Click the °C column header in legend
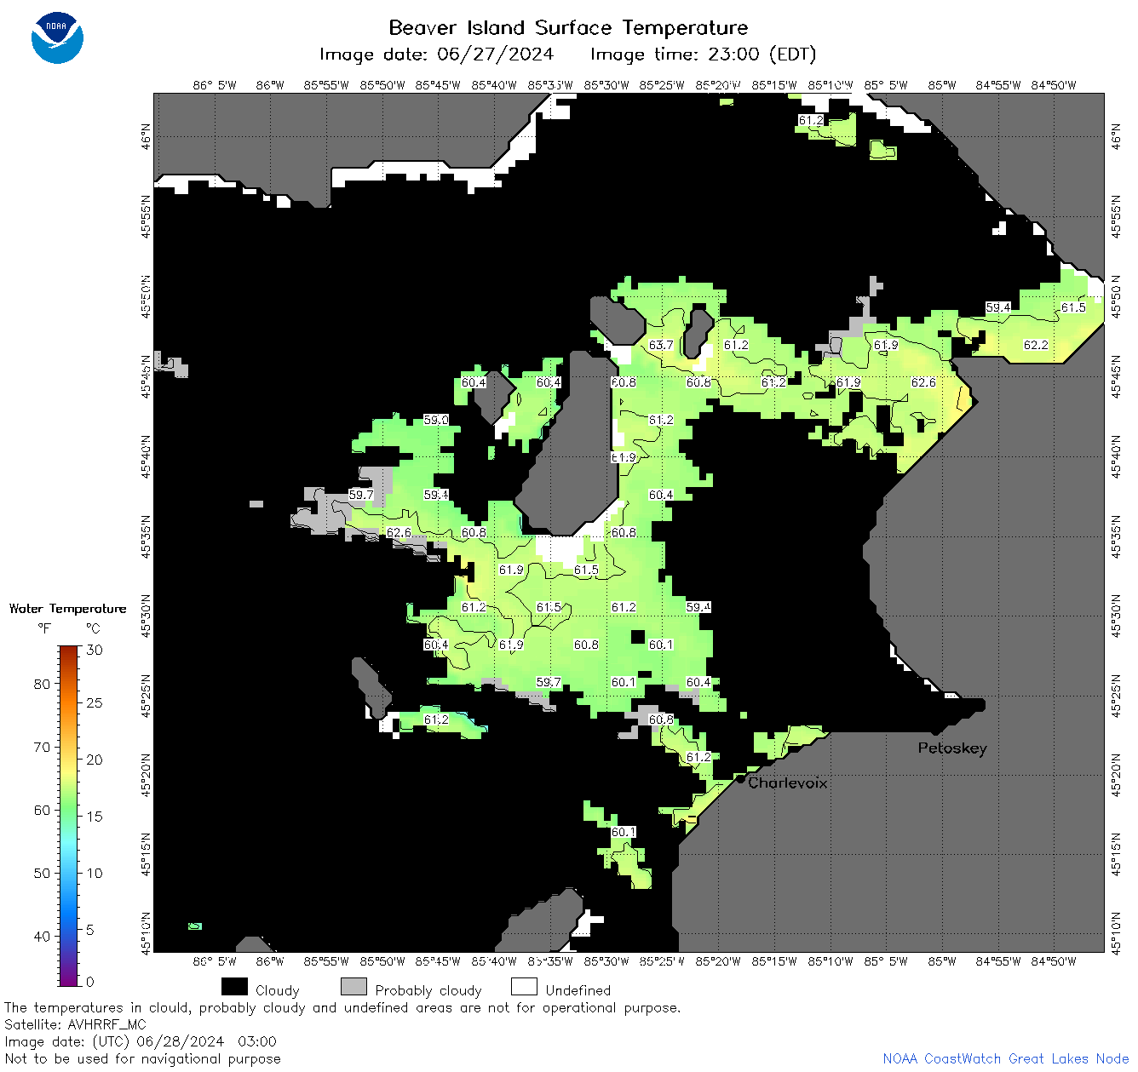 click(x=93, y=628)
